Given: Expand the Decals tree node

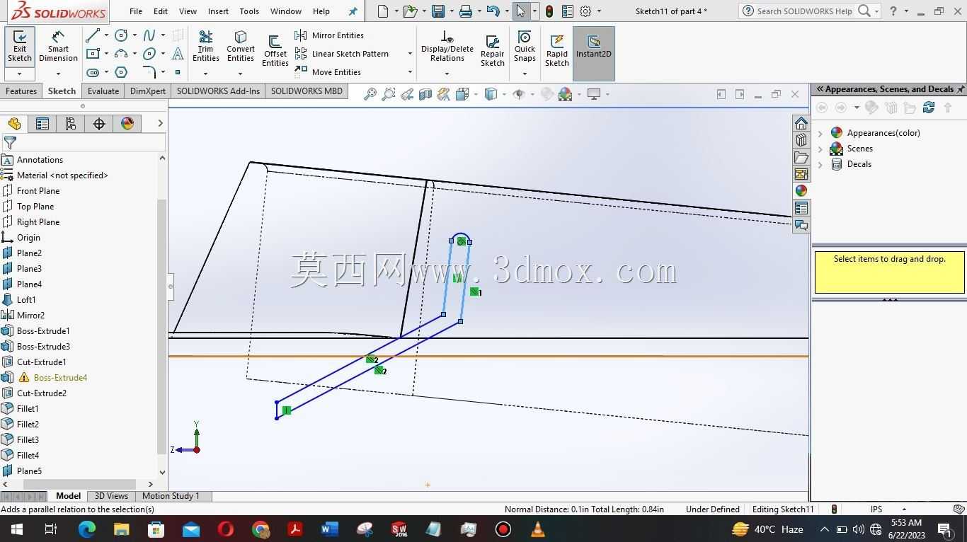Looking at the screenshot, I should click(820, 164).
